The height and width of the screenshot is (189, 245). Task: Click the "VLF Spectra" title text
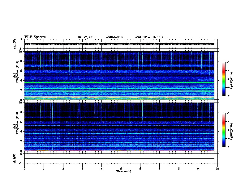[x=35, y=37]
